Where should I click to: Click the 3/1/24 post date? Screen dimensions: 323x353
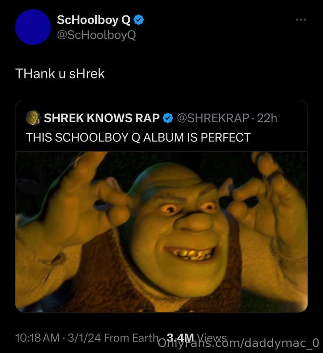point(84,338)
